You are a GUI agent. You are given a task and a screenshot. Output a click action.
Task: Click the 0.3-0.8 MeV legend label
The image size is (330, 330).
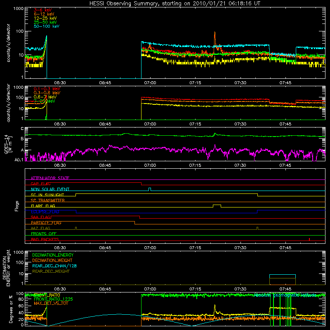47,93
